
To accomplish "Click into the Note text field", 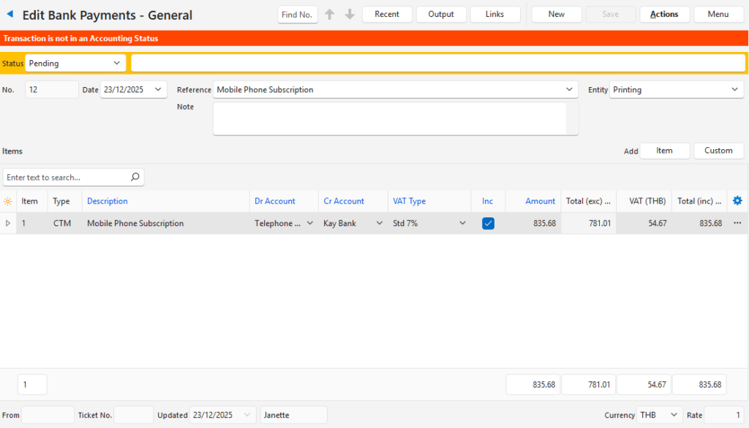I will tap(390, 119).
